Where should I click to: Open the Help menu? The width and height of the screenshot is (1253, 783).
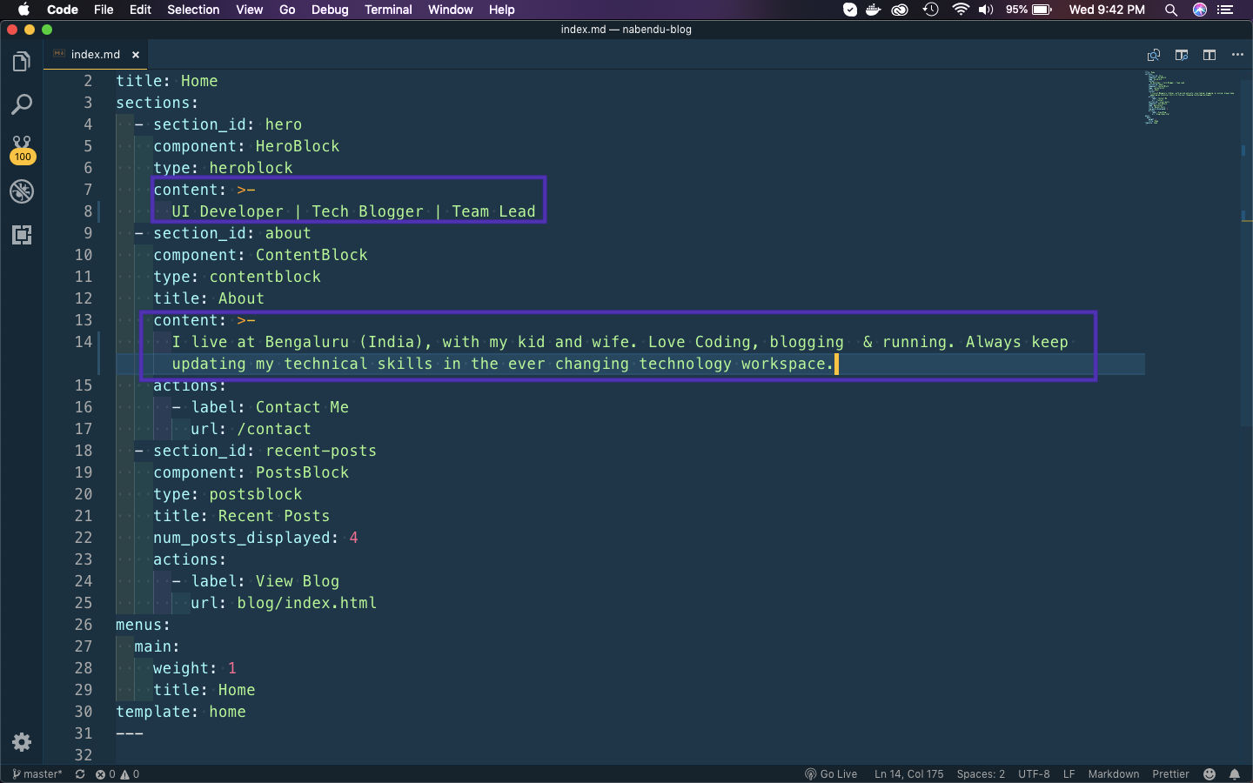click(502, 10)
